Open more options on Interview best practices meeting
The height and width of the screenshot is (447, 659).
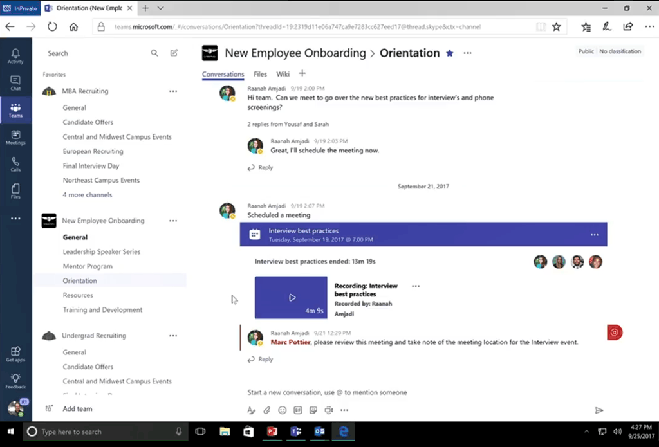(595, 235)
